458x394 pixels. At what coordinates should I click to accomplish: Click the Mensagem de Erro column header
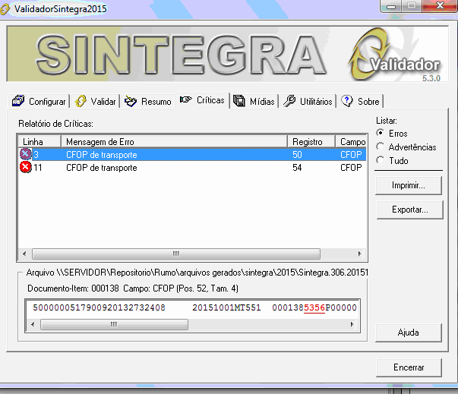[175, 141]
